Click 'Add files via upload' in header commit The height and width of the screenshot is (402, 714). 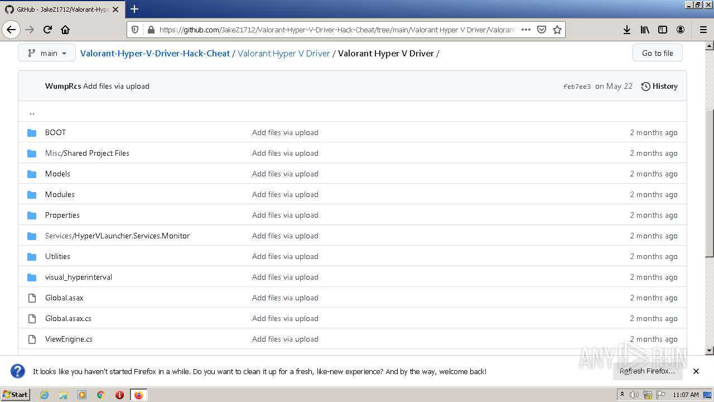pyautogui.click(x=116, y=86)
